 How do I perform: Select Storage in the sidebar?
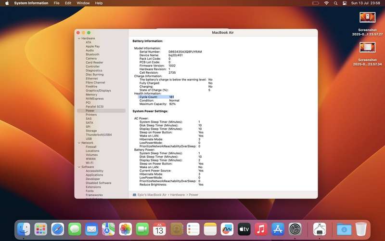tap(91, 131)
